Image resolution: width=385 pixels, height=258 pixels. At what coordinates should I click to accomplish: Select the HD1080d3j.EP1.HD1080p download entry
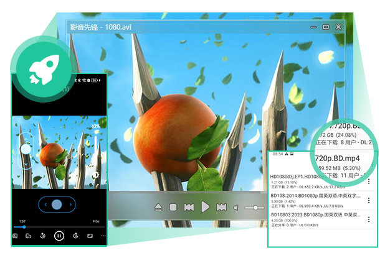(x=321, y=182)
